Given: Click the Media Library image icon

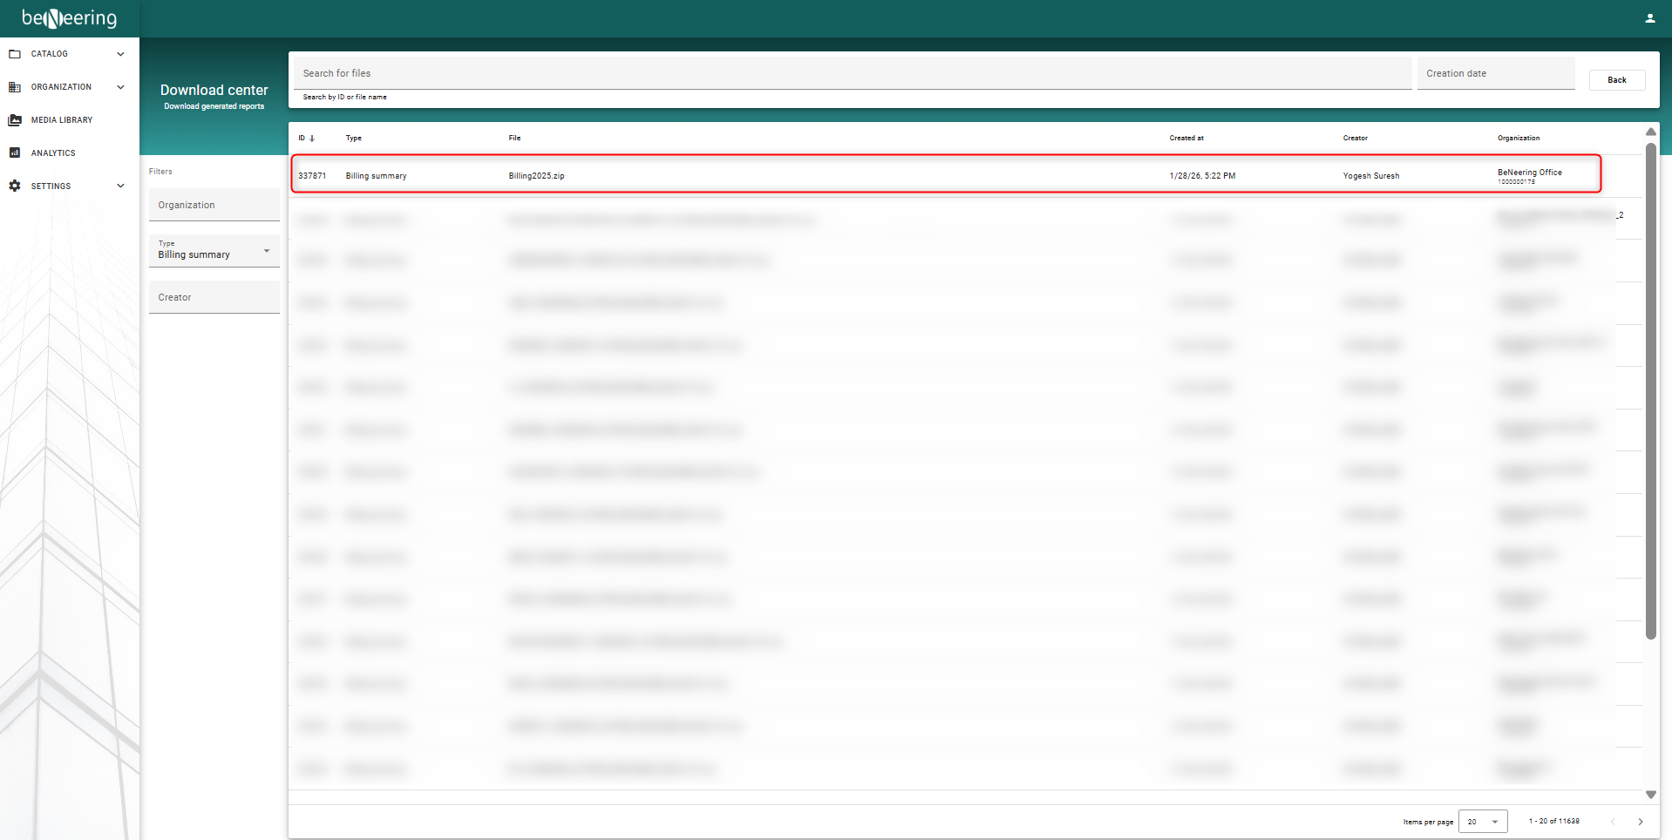Looking at the screenshot, I should (x=15, y=120).
